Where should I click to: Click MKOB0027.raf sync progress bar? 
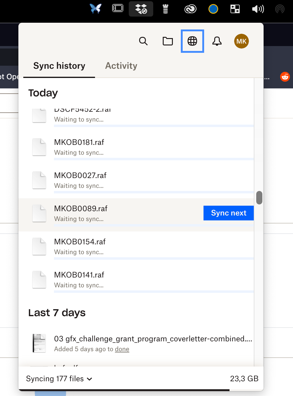[x=153, y=192]
